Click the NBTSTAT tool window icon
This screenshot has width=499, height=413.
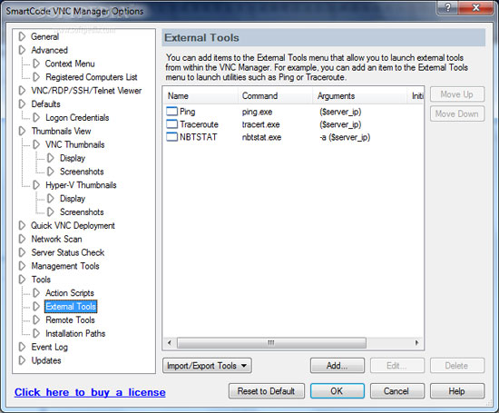(171, 136)
